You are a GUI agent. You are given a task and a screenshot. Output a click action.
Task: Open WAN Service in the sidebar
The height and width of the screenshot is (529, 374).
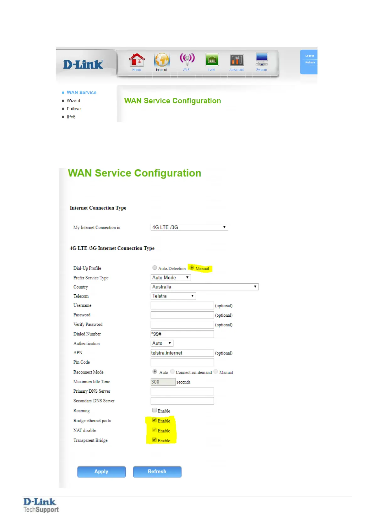point(81,92)
